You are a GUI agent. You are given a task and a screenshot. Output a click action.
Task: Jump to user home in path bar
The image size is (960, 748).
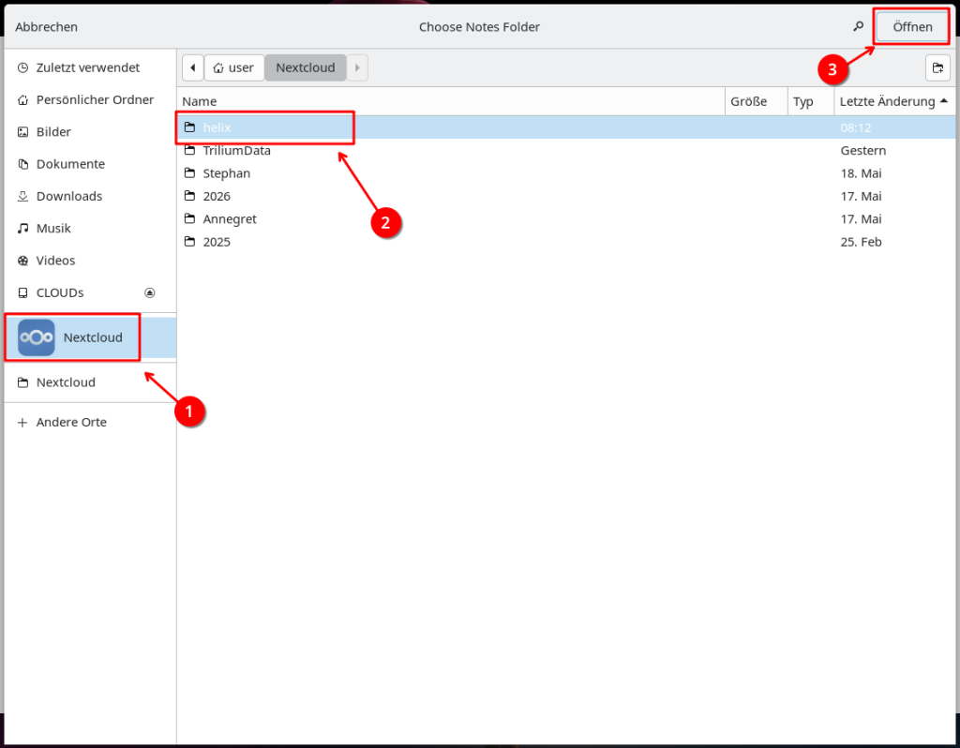click(x=233, y=67)
